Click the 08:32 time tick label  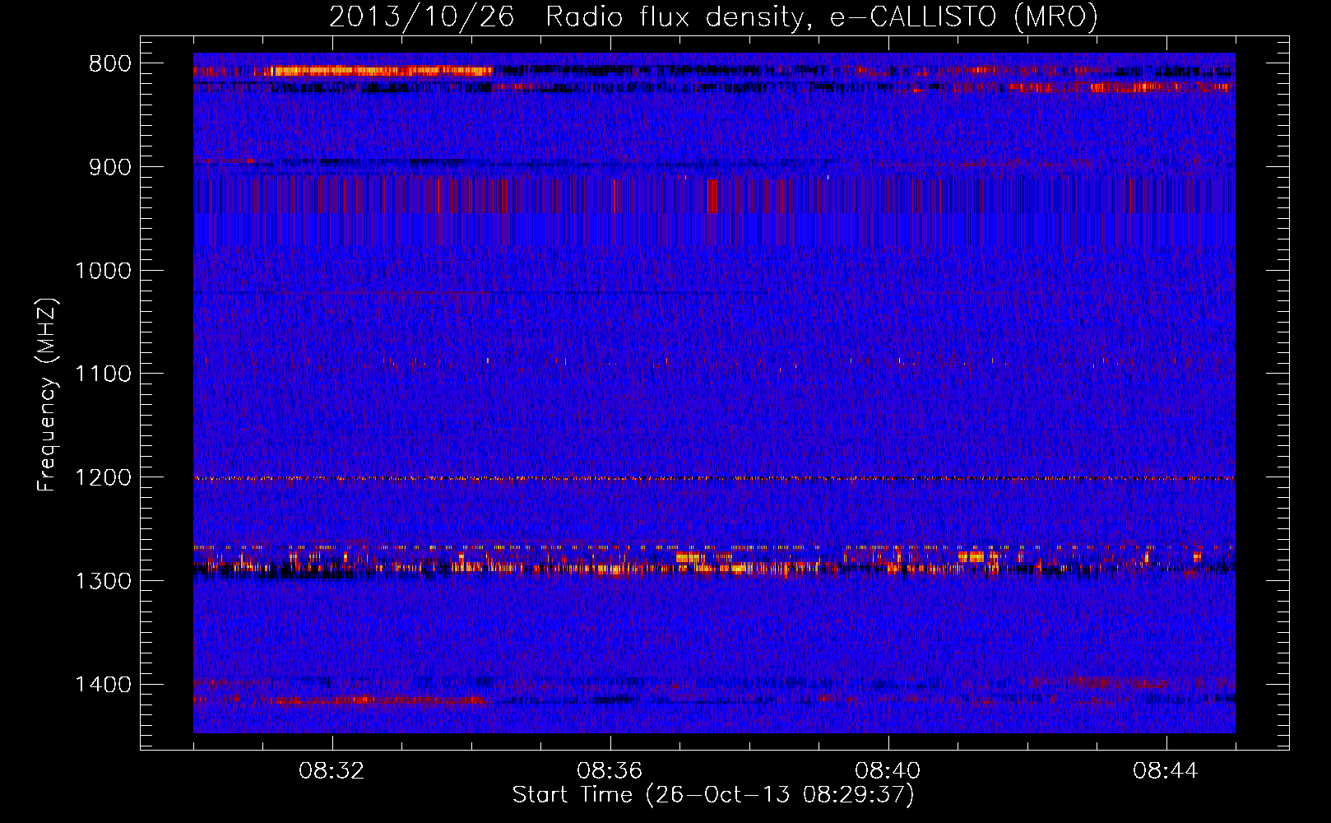(332, 771)
